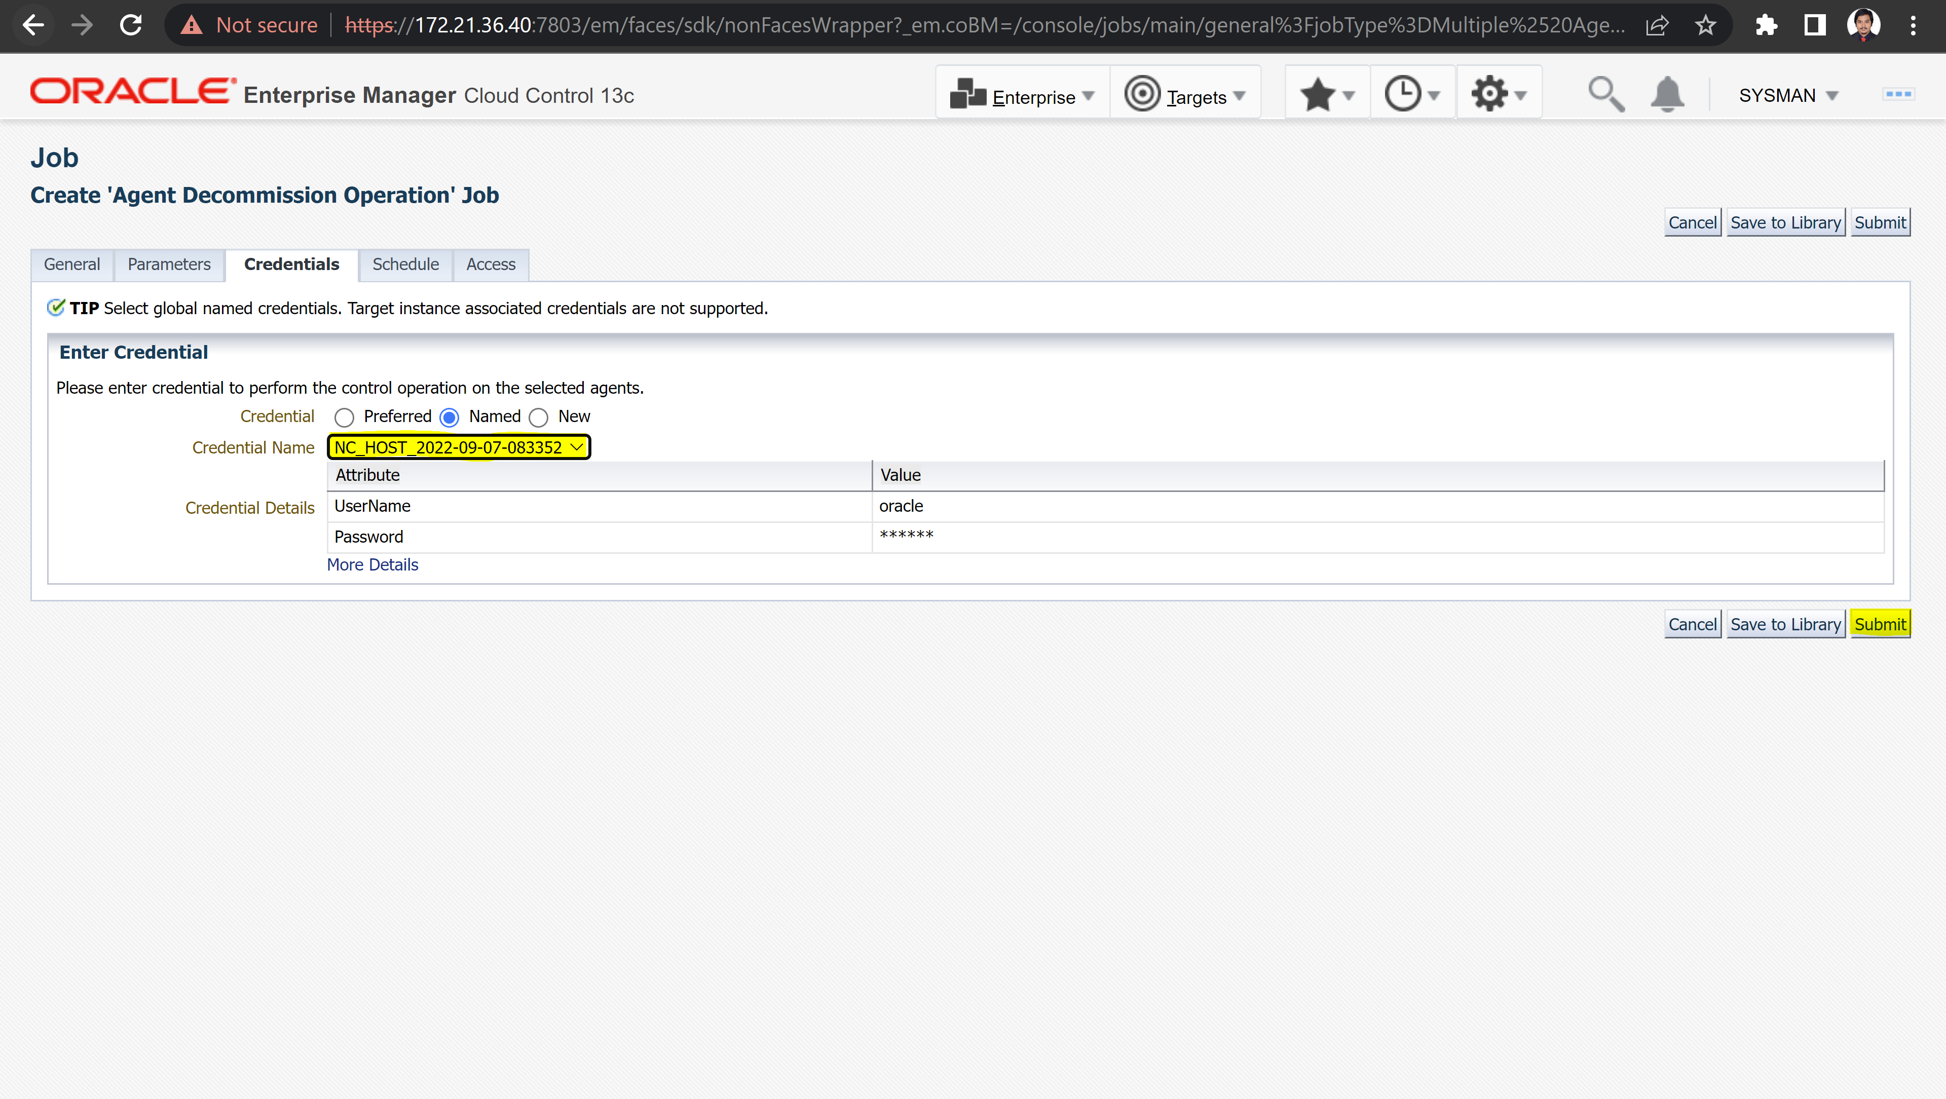Go back in browser history
This screenshot has height=1099, width=1946.
pos(32,26)
